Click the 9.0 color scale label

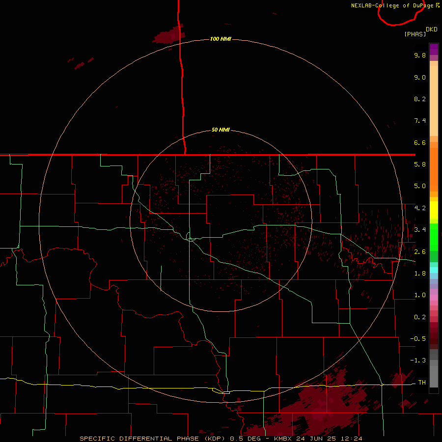420,77
